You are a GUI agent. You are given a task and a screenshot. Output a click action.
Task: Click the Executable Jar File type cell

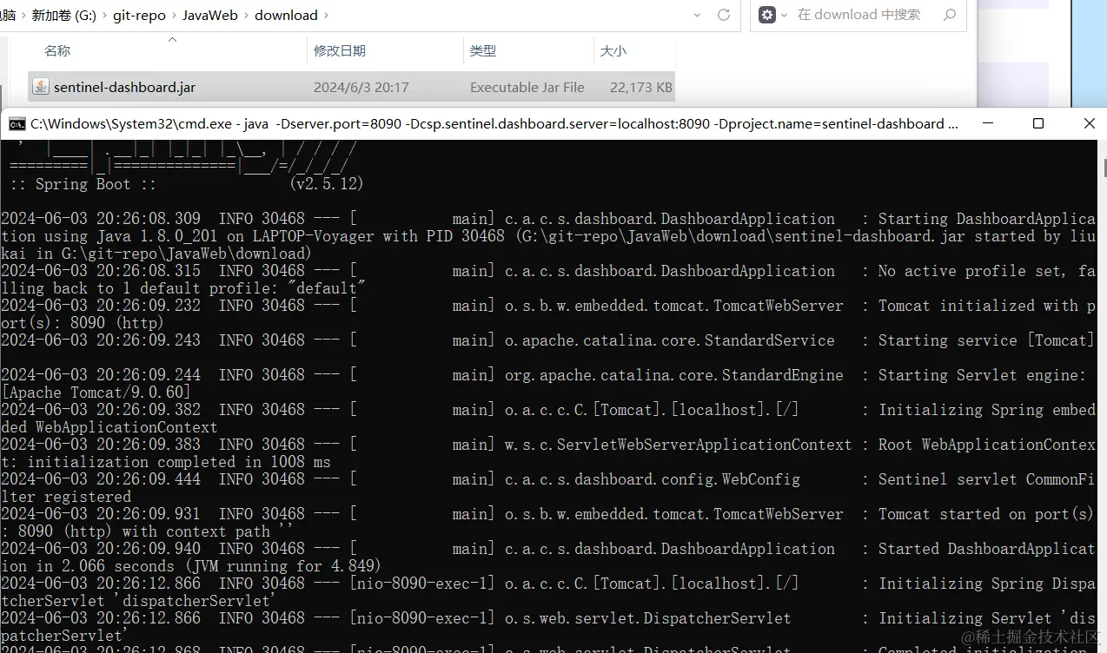pyautogui.click(x=527, y=88)
